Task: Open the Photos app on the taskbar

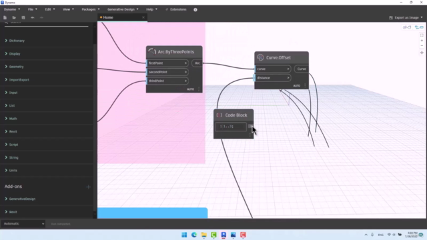Action: (x=233, y=235)
